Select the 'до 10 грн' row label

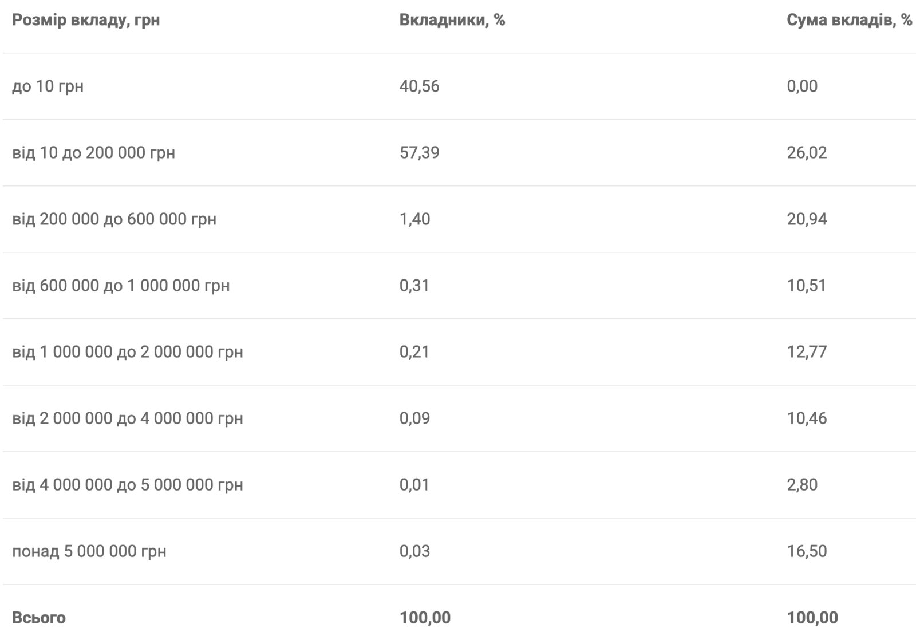48,86
